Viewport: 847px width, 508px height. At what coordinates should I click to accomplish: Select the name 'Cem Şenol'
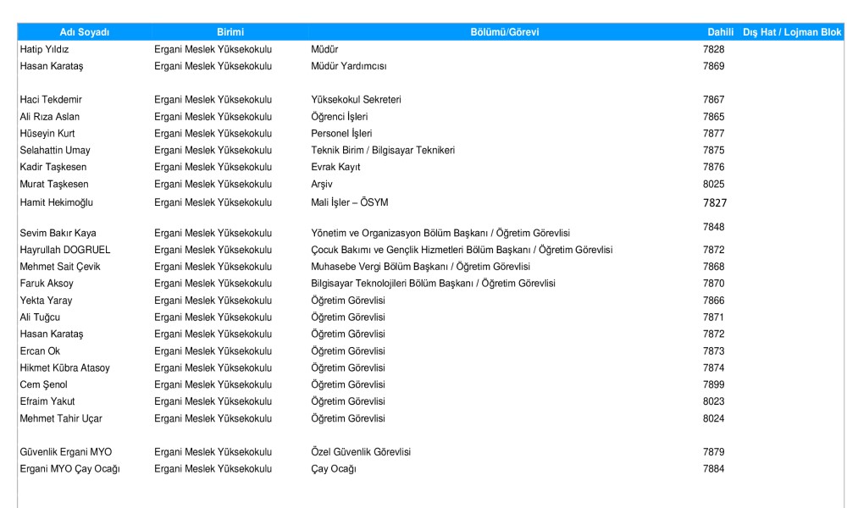pyautogui.click(x=44, y=385)
